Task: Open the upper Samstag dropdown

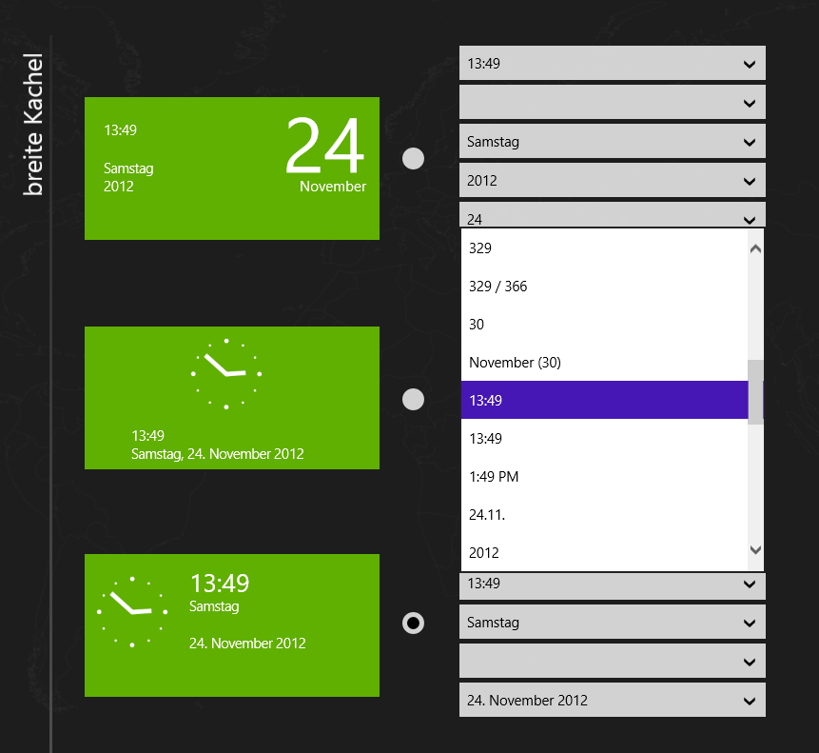Action: (x=613, y=141)
